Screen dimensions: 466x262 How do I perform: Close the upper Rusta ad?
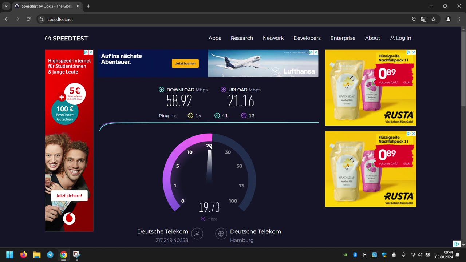coord(414,52)
